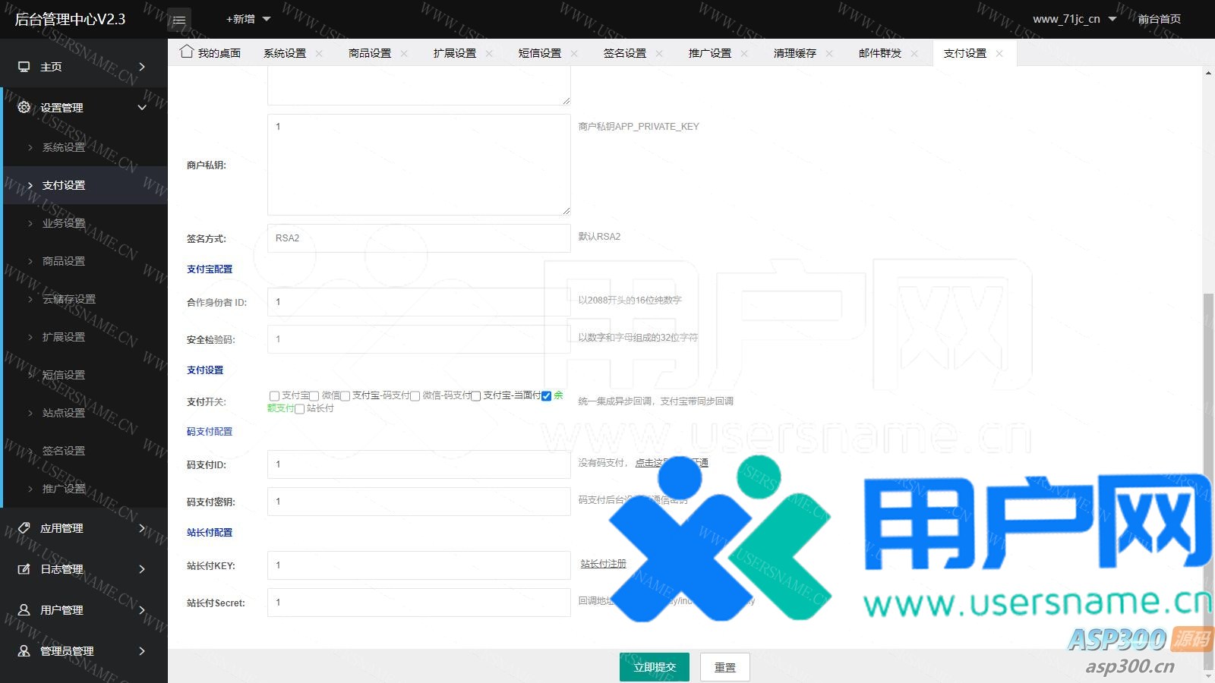
Task: Click the scrollbar up arrow
Action: pos(1208,74)
